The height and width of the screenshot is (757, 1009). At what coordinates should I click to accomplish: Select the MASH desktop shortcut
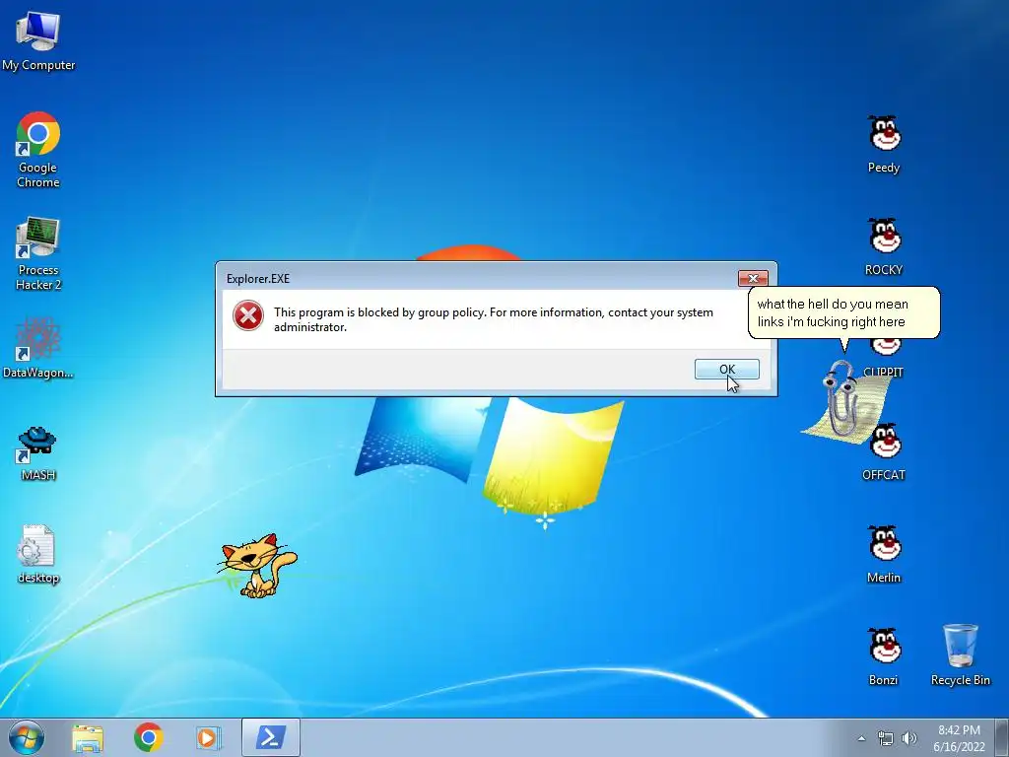pyautogui.click(x=38, y=453)
